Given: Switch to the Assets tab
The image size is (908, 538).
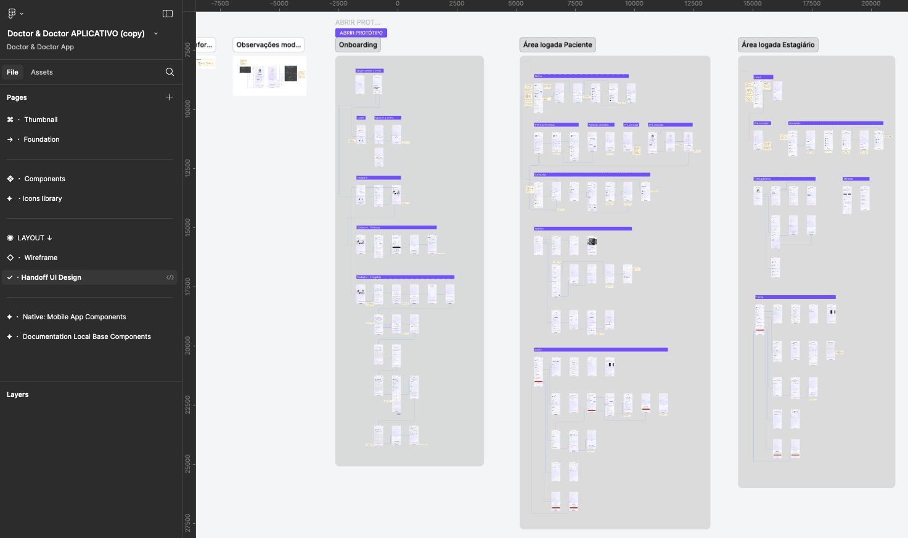Looking at the screenshot, I should (41, 71).
